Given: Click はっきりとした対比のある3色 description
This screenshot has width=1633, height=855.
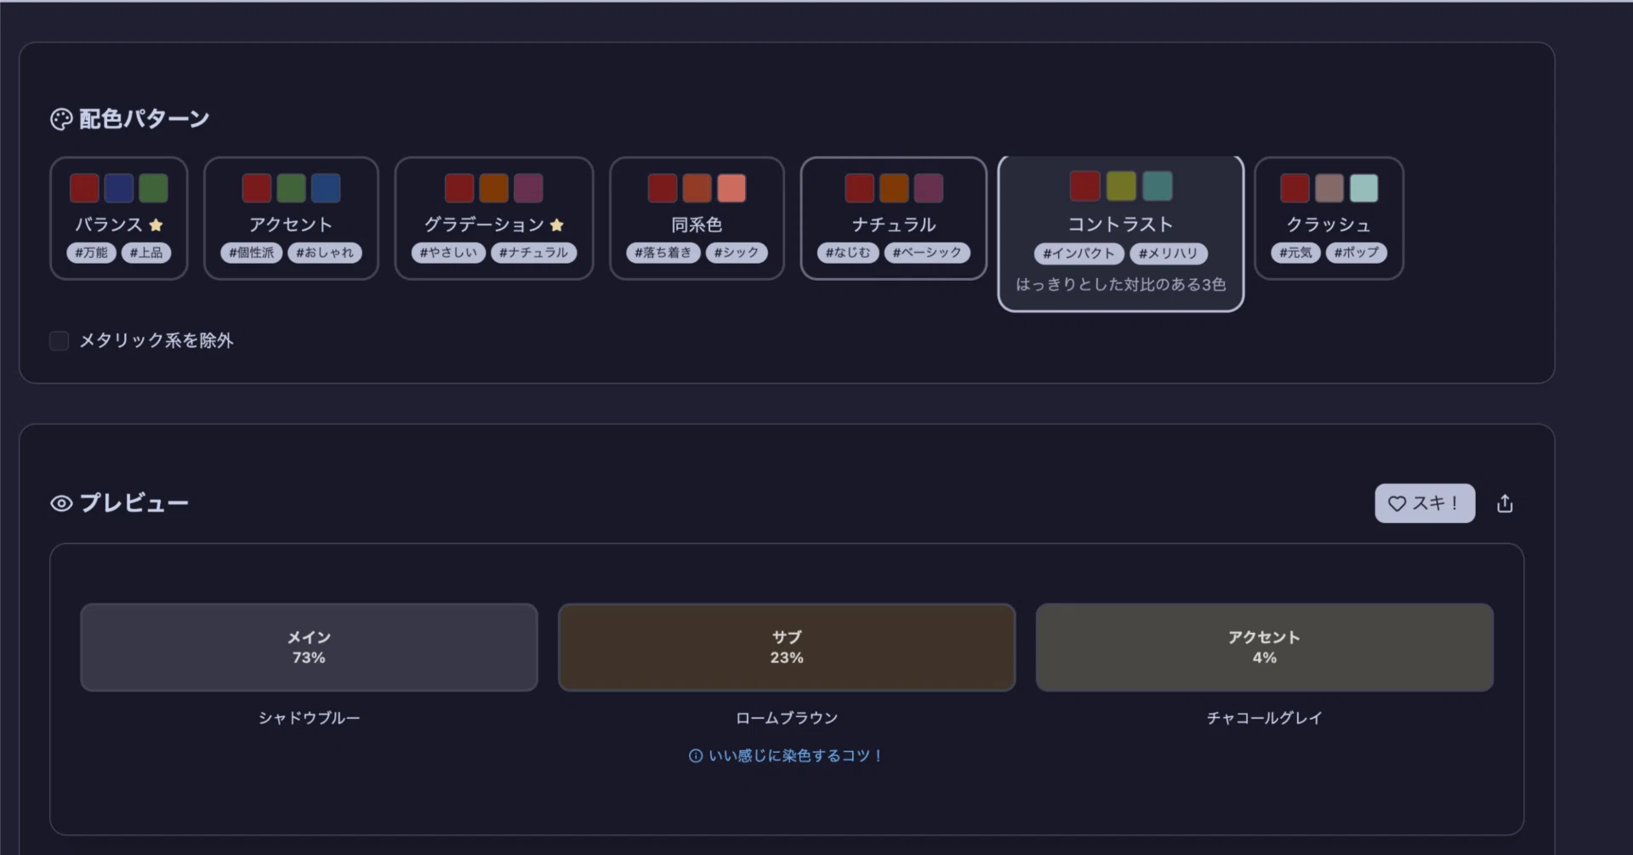Looking at the screenshot, I should [1121, 284].
